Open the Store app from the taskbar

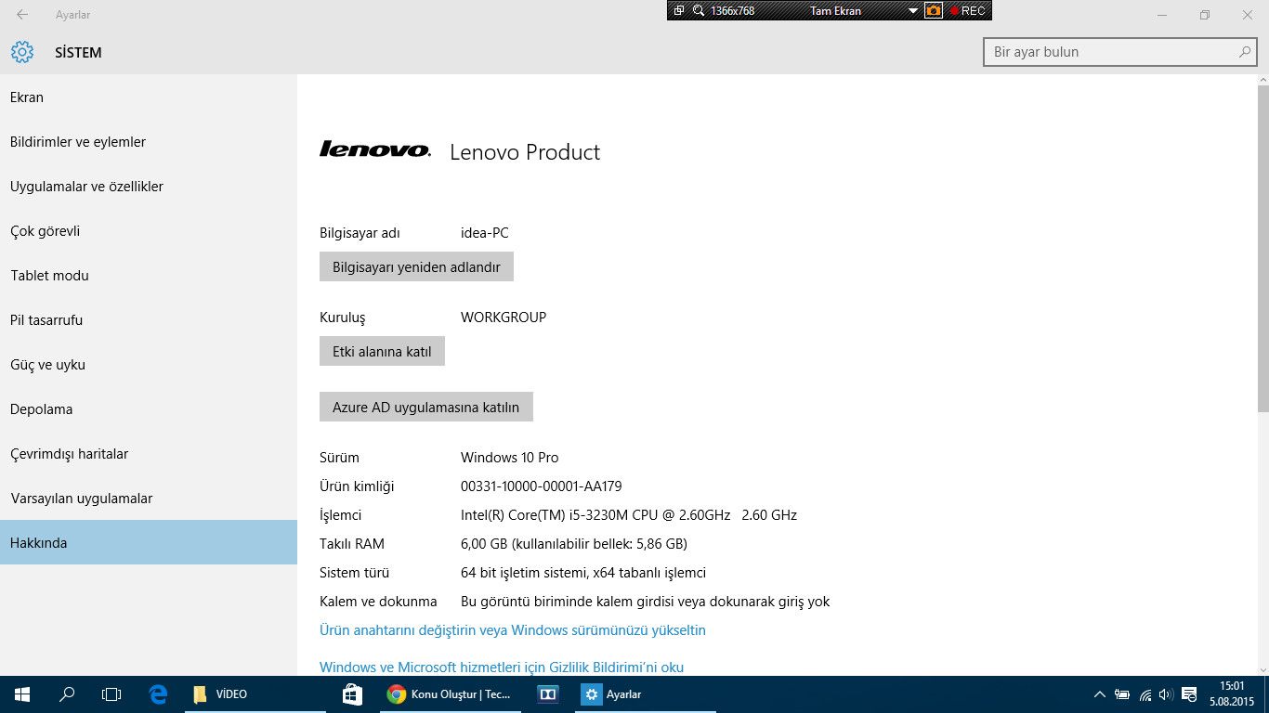tap(352, 694)
